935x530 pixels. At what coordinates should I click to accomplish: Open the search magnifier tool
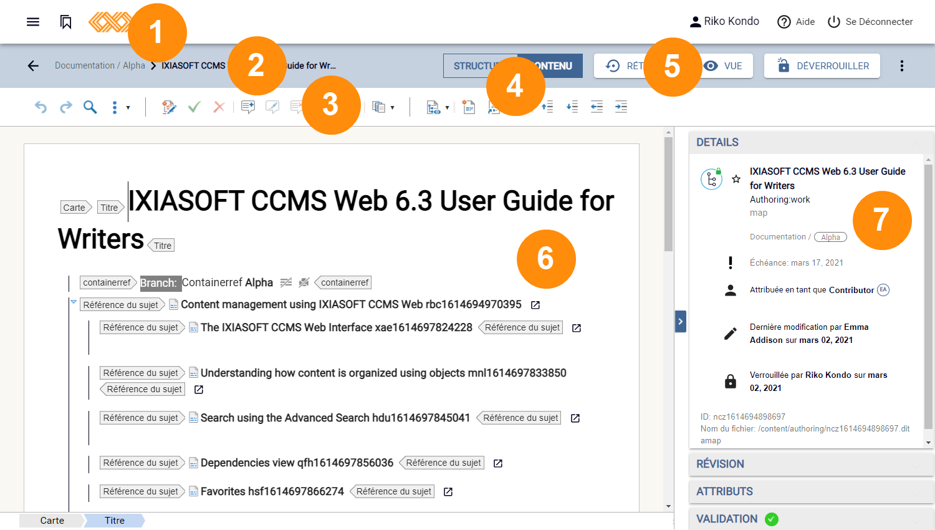click(90, 107)
